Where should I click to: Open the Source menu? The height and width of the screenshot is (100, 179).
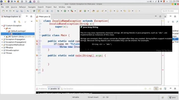pos(14,7)
